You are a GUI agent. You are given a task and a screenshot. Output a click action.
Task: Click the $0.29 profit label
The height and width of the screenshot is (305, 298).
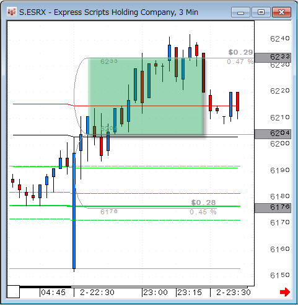pyautogui.click(x=240, y=52)
